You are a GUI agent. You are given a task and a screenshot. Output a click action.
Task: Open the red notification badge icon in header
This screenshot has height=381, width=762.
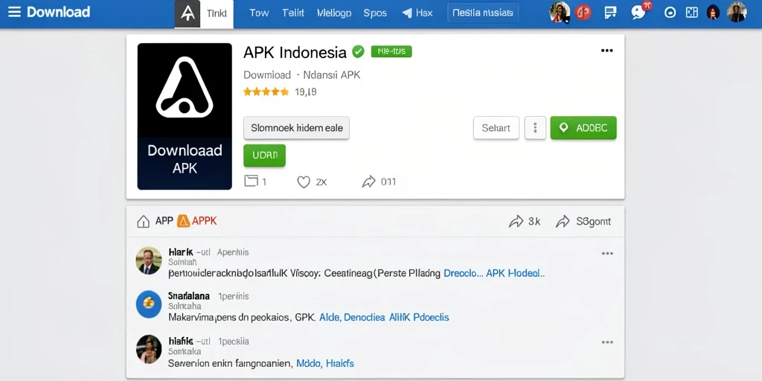coord(583,13)
